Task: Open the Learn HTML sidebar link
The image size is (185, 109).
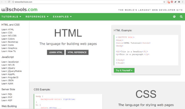Action: pyautogui.click(x=8, y=30)
